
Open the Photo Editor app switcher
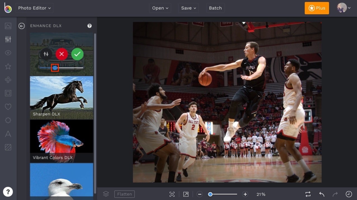click(x=34, y=8)
